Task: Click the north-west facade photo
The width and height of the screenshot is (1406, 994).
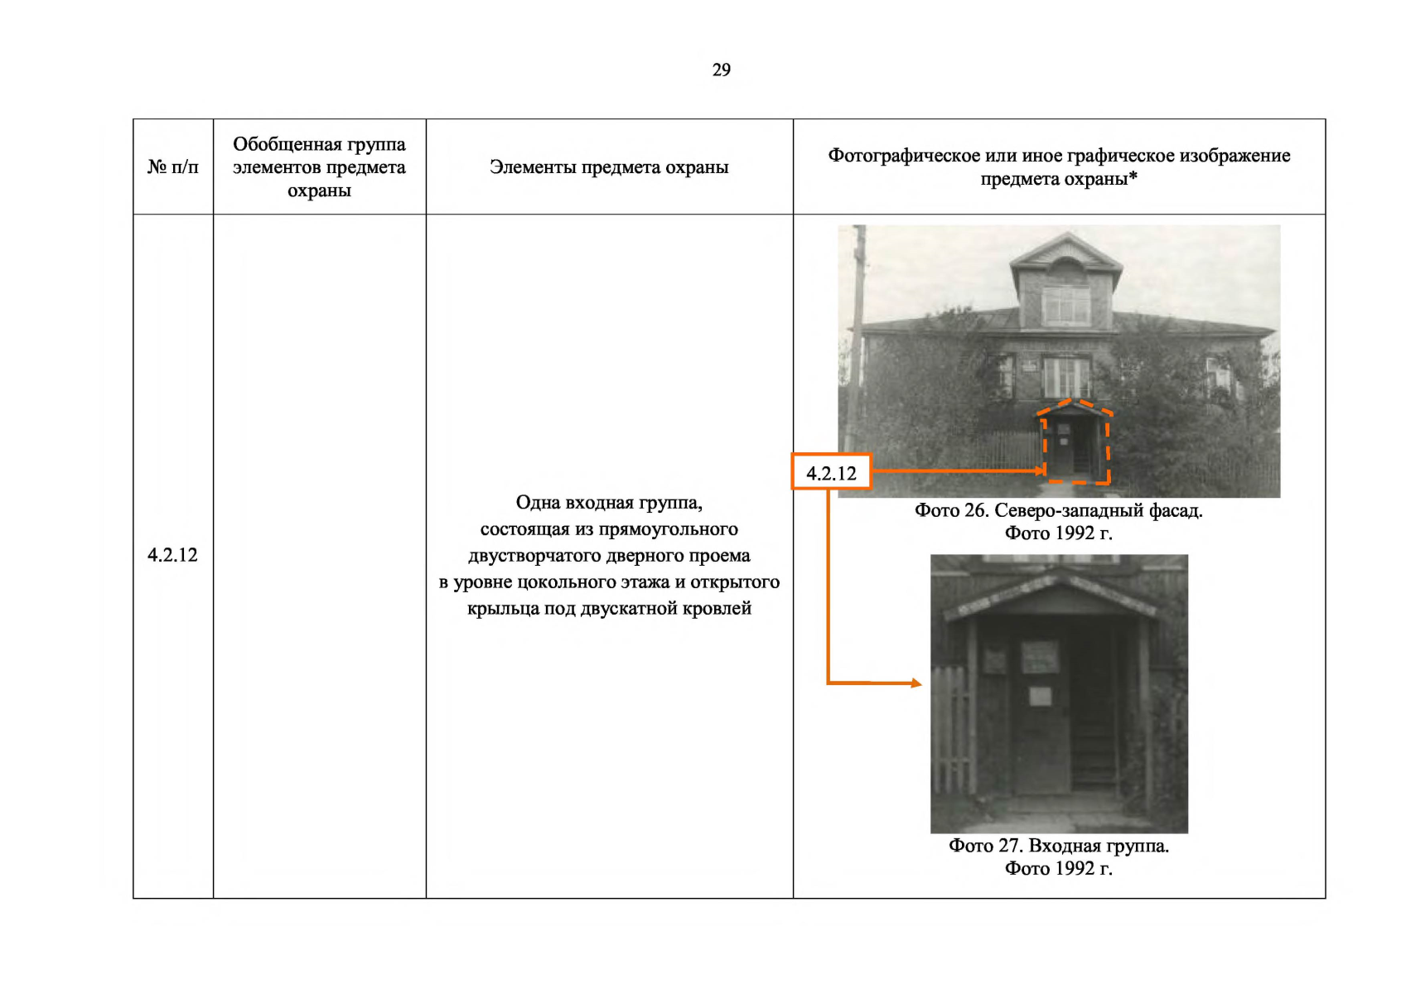Action: point(1059,361)
